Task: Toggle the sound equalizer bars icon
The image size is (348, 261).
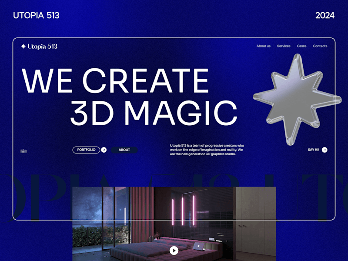Action: (x=23, y=151)
